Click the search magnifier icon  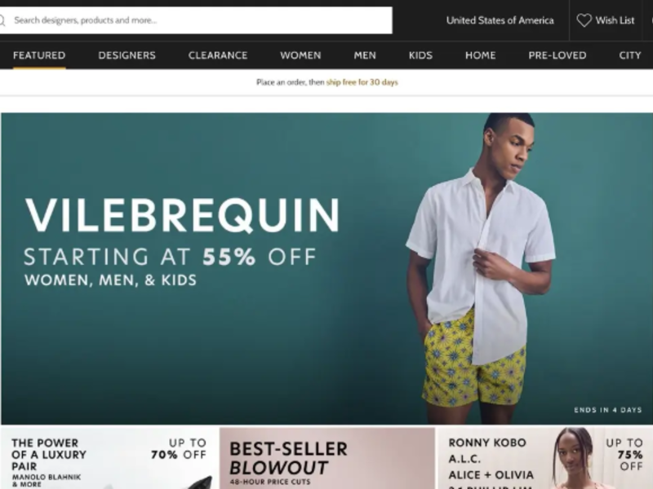point(2,20)
